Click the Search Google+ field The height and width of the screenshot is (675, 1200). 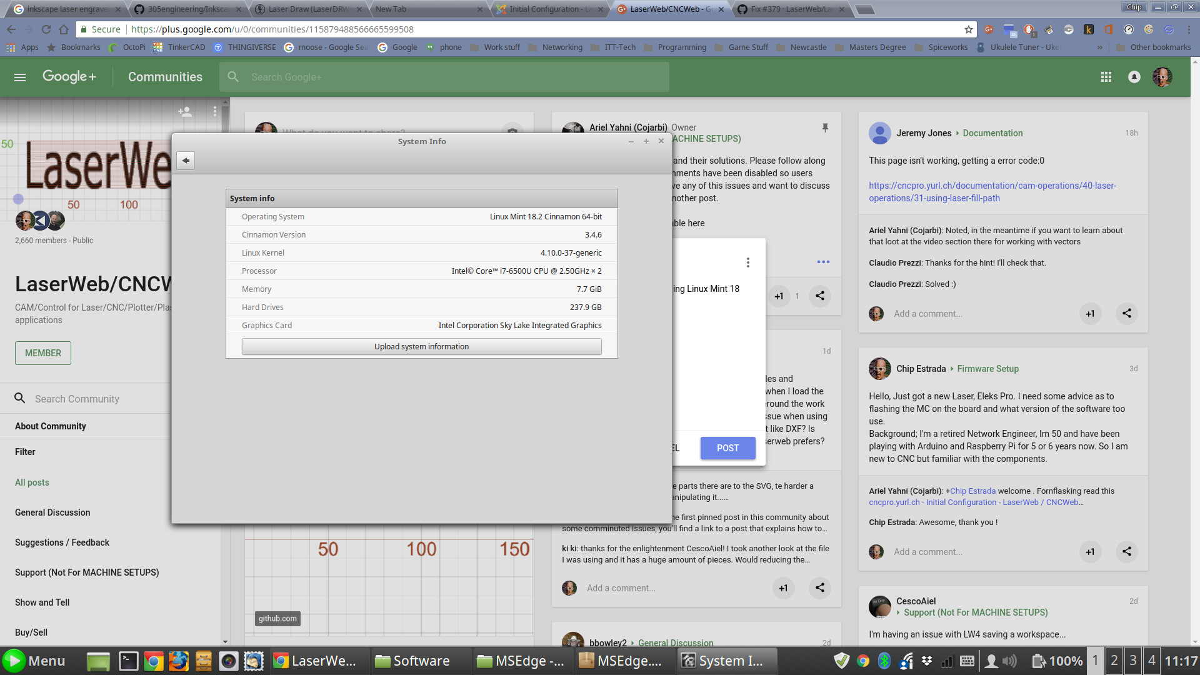[444, 77]
